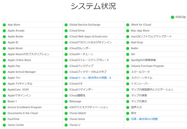
Task: Select the AppleCare (iOS) entry
Action: [18, 90]
